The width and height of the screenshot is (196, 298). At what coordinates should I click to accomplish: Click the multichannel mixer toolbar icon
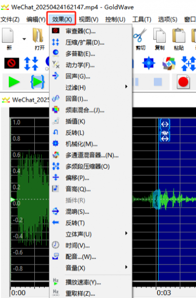coord(169,63)
